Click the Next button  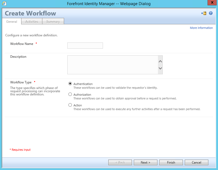[146, 162]
